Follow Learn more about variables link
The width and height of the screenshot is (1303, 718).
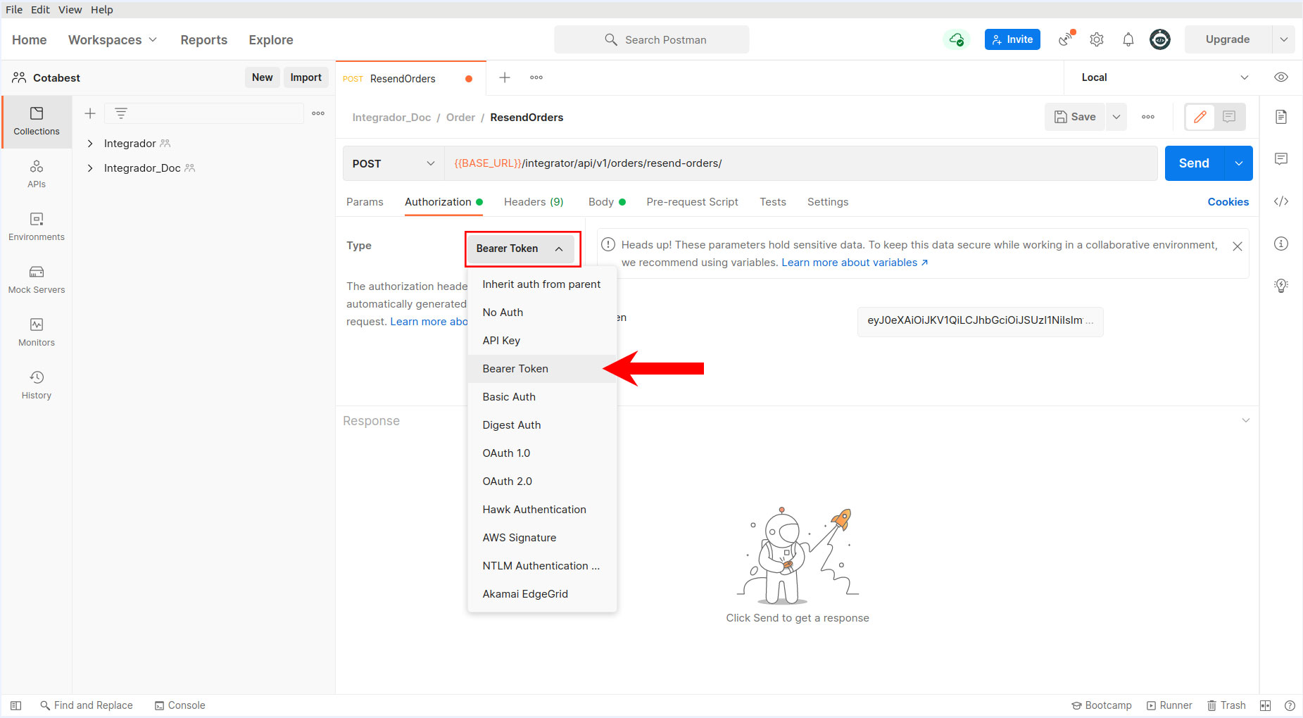[x=855, y=263]
